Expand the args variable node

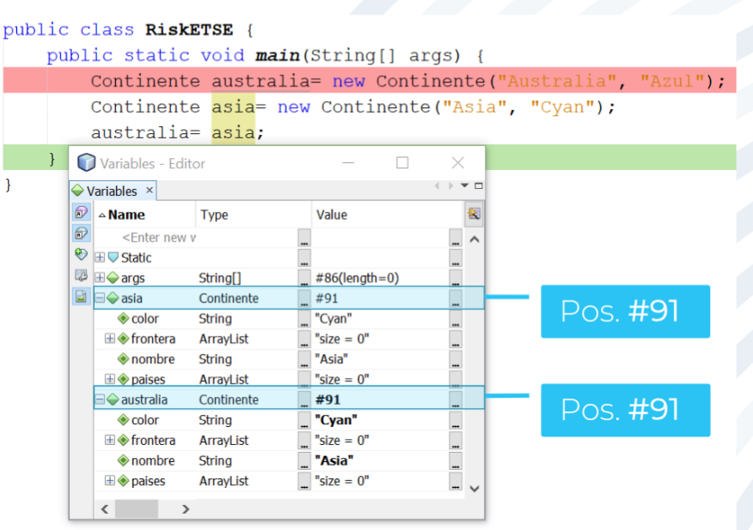(x=100, y=278)
